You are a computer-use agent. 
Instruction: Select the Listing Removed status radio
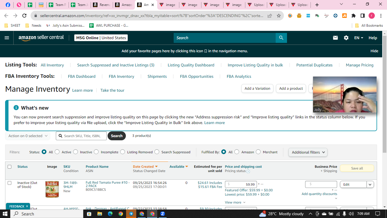(122, 152)
